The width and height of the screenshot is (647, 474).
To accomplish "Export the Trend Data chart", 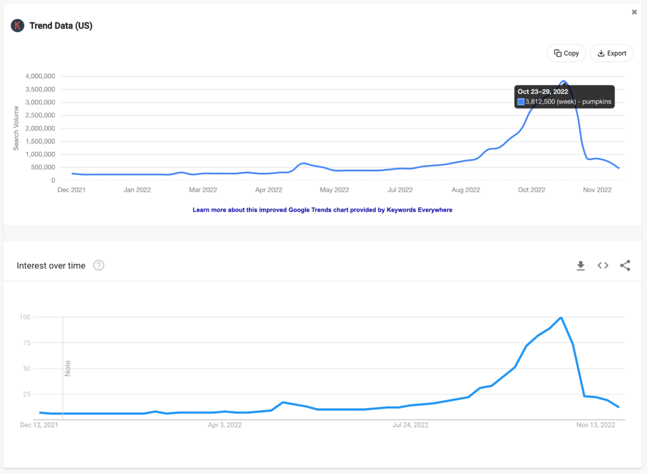I will click(612, 53).
